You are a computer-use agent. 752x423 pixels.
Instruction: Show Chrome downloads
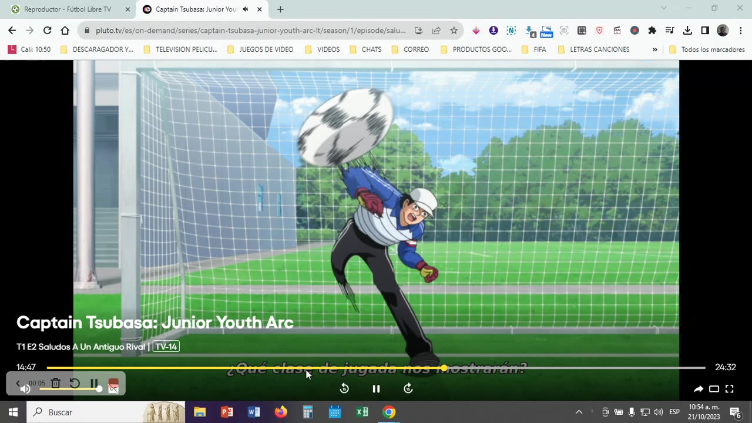(688, 31)
